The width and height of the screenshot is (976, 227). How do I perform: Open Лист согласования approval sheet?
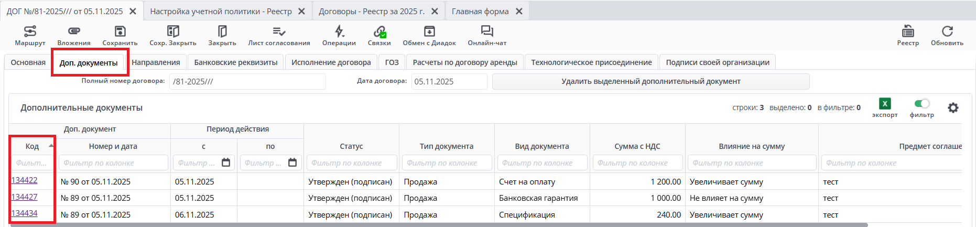pos(279,32)
